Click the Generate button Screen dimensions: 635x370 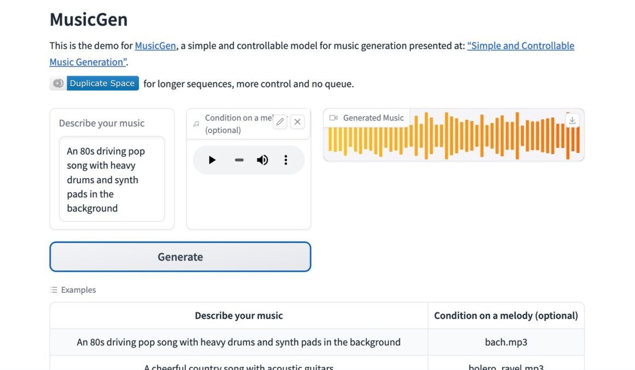click(x=180, y=257)
